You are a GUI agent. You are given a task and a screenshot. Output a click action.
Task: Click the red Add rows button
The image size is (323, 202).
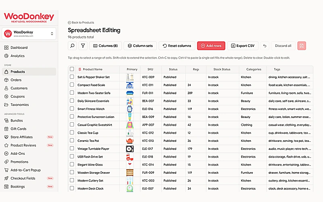point(211,46)
